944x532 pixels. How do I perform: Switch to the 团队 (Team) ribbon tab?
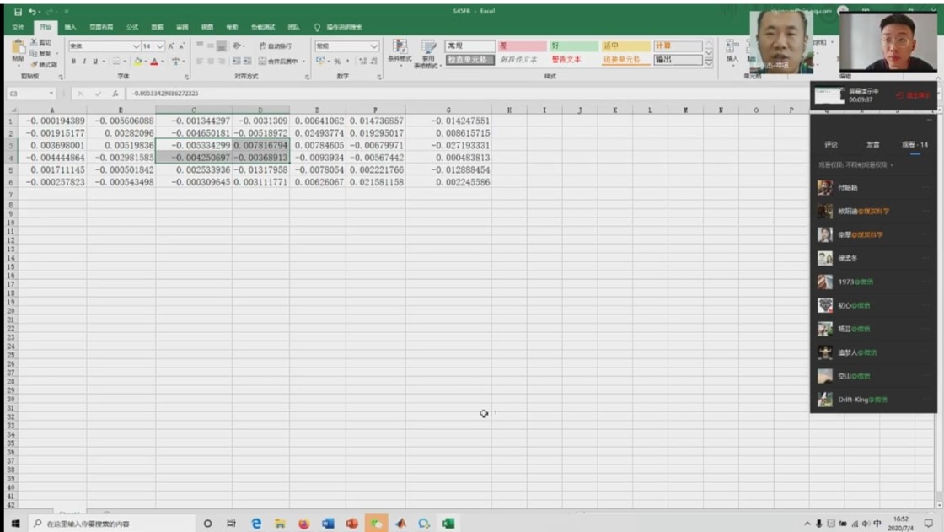(294, 27)
